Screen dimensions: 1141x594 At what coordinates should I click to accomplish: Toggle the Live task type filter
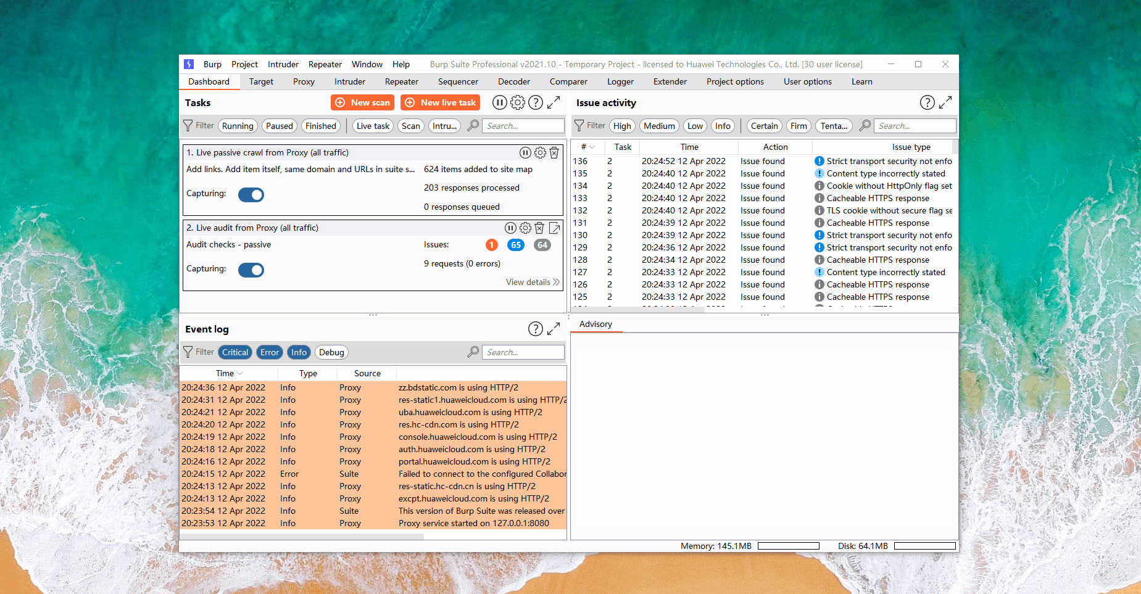coord(373,126)
